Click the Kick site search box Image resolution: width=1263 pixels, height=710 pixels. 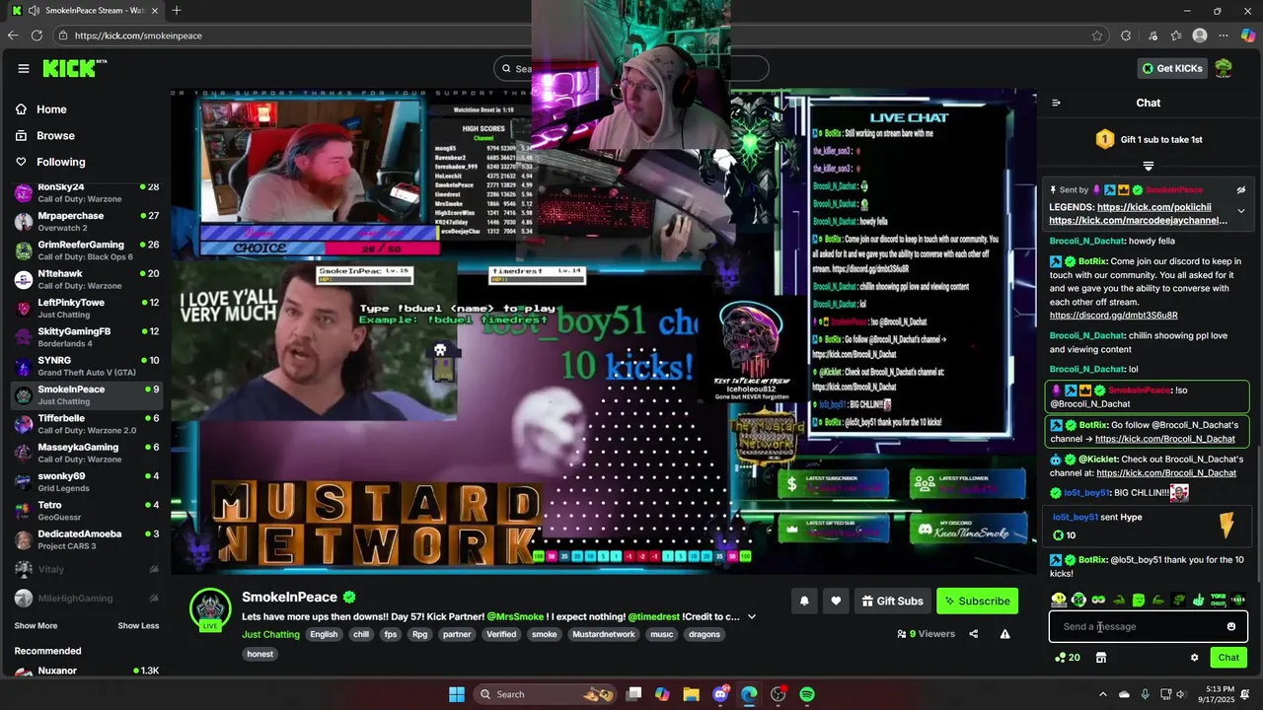[x=631, y=68]
